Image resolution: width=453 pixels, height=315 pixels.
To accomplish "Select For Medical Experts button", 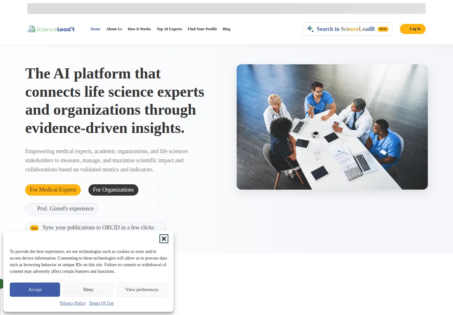I will (x=53, y=190).
